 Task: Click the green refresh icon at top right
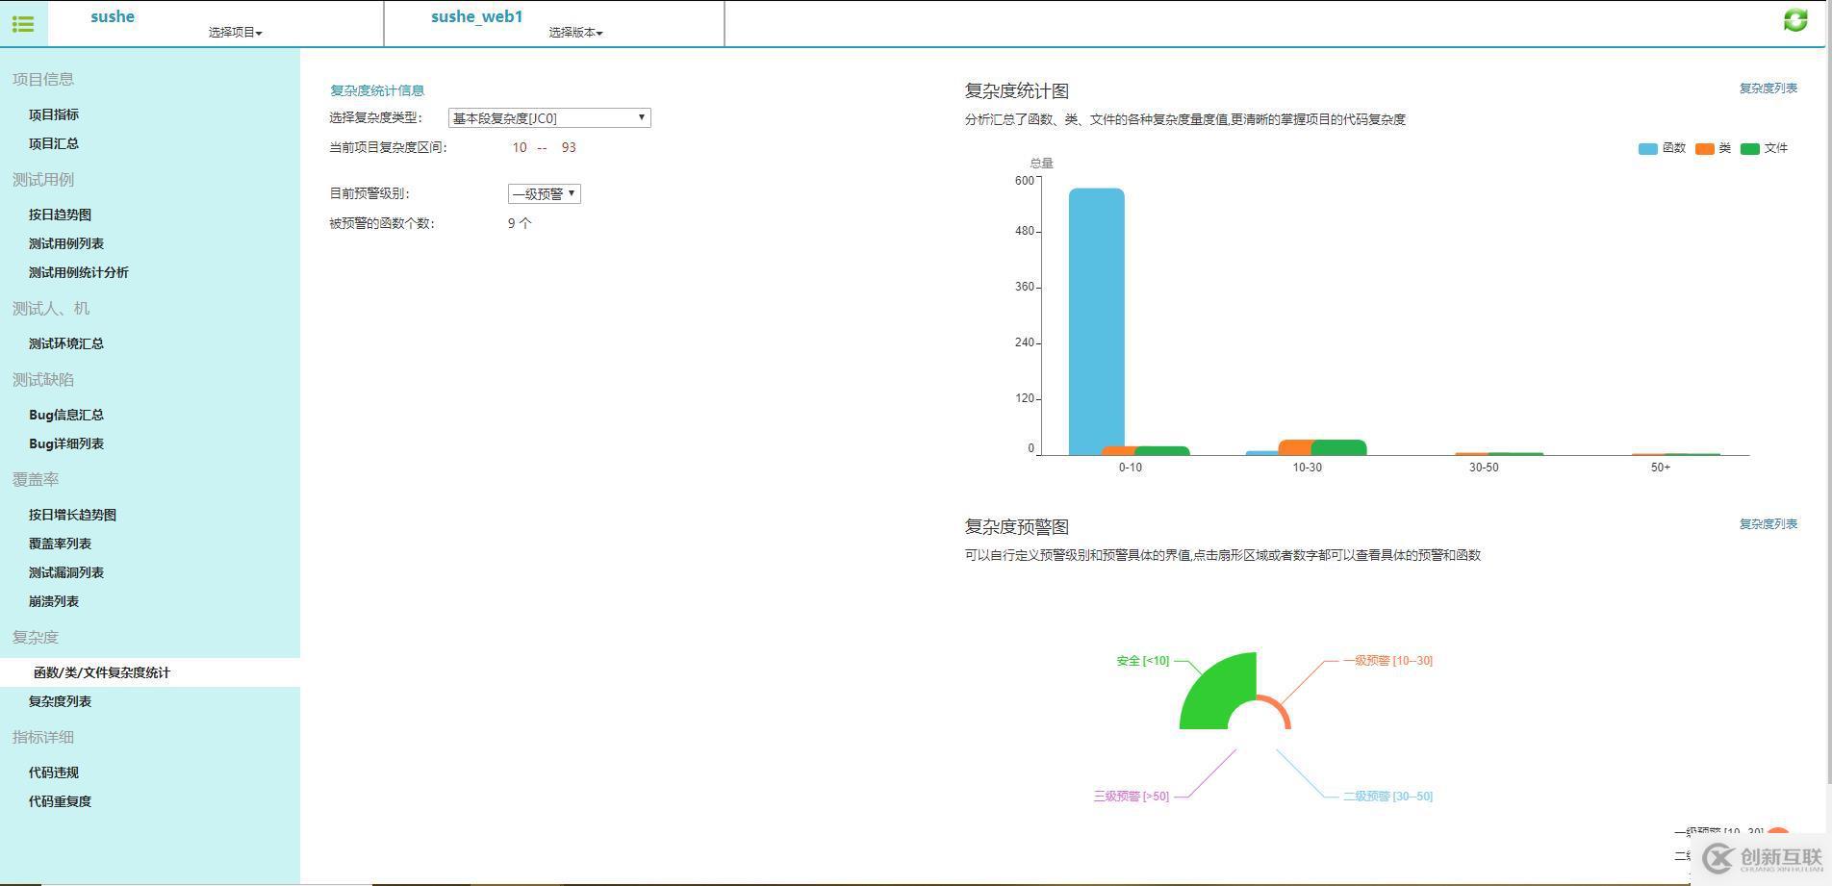pyautogui.click(x=1795, y=20)
